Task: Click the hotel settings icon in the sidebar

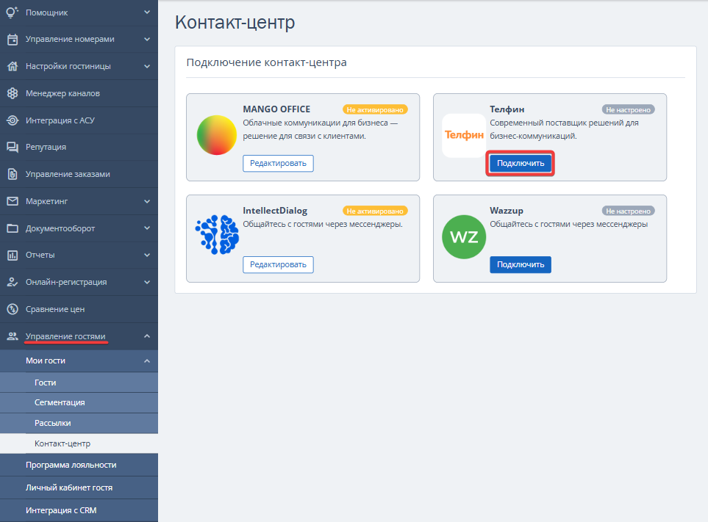Action: click(x=12, y=66)
